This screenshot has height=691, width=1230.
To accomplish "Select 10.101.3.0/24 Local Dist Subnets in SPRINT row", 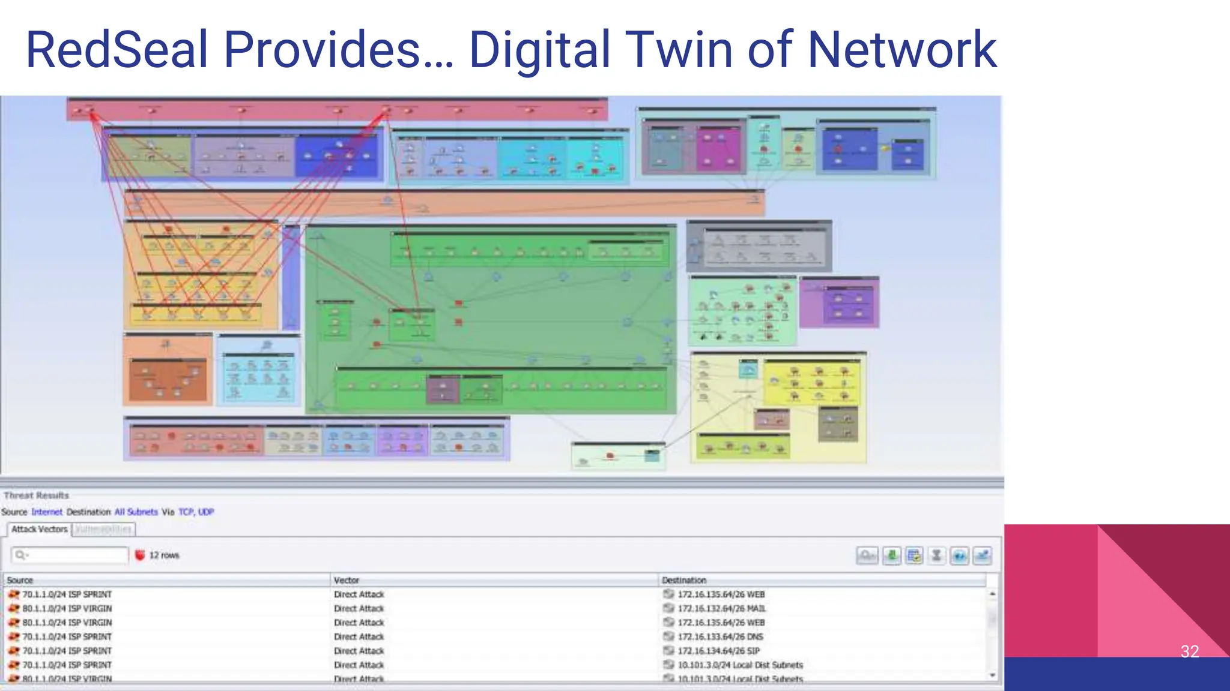I will [741, 665].
